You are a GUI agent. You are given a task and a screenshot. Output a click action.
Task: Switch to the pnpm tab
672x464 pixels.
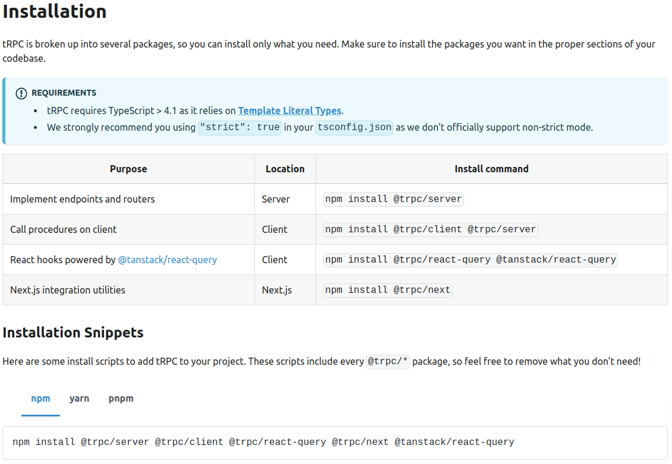(x=121, y=399)
